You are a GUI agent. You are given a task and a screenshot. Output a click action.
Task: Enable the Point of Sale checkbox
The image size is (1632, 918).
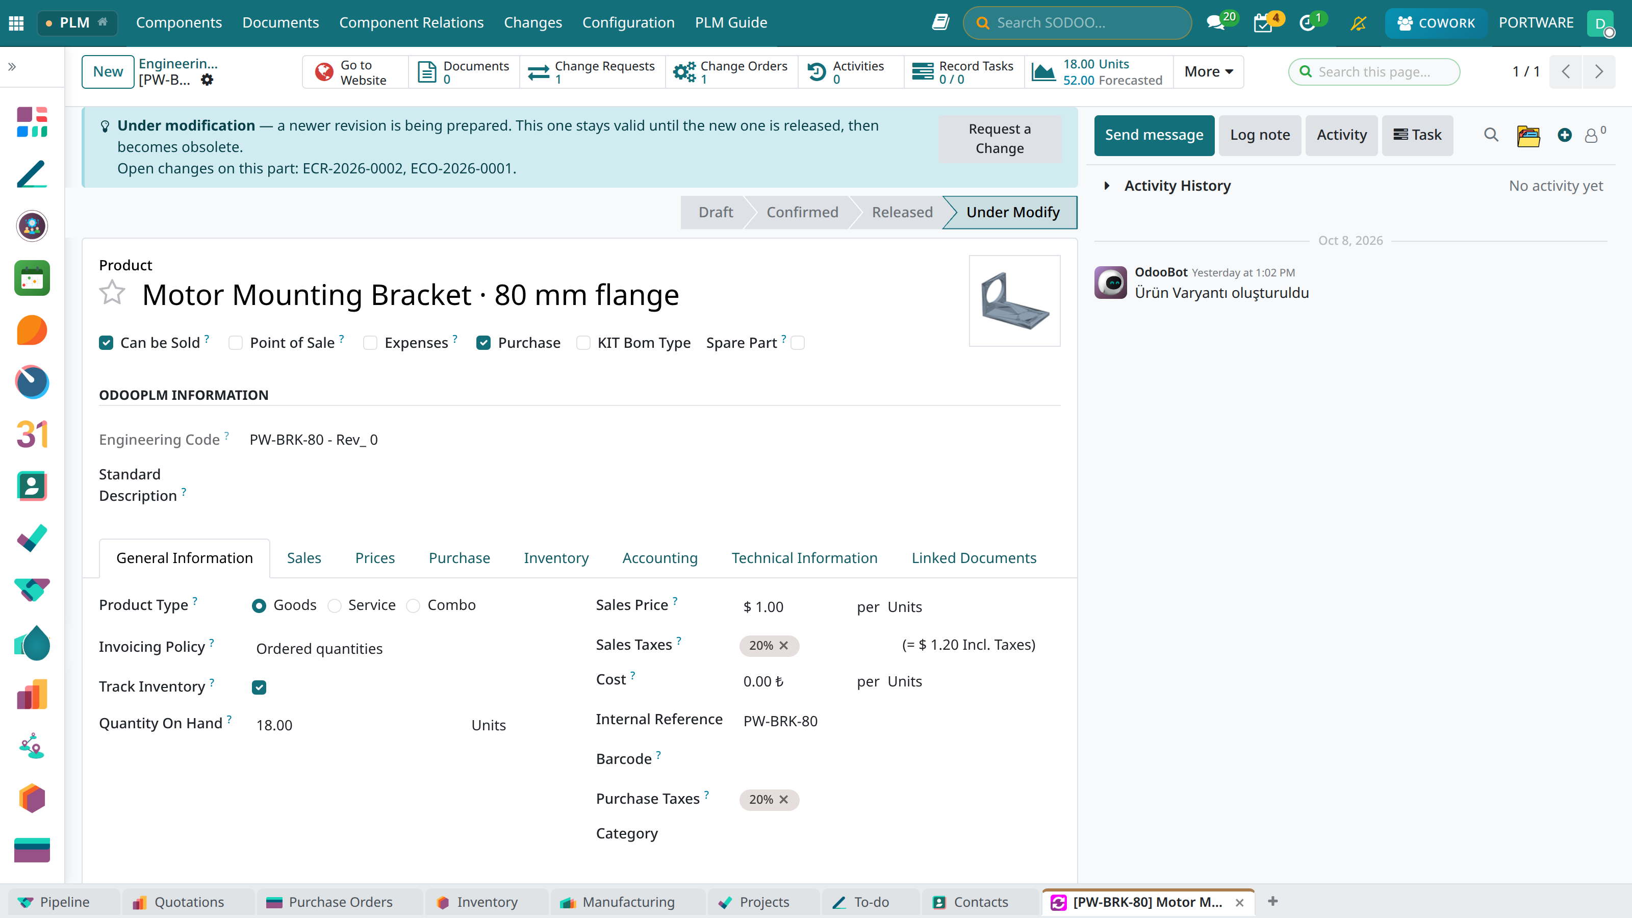pos(236,343)
